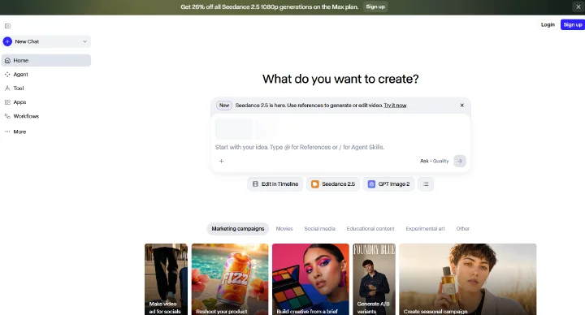Screen dimensions: 585x315
Task: Focus the Start with your idea prompt field
Action: 300,147
